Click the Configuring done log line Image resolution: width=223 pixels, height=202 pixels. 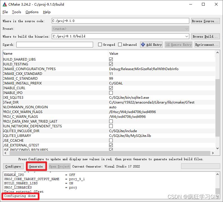pyautogui.click(x=20, y=196)
